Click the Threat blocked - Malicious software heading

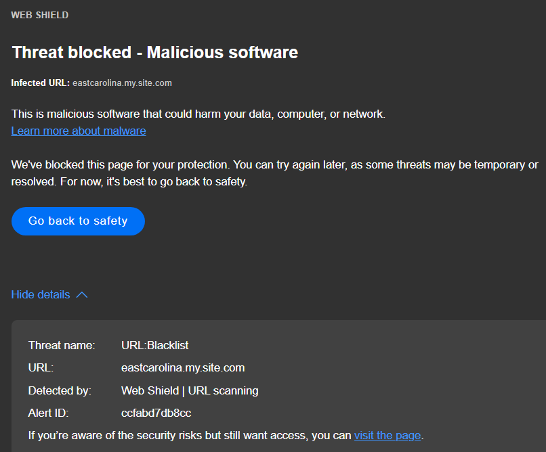click(x=154, y=52)
